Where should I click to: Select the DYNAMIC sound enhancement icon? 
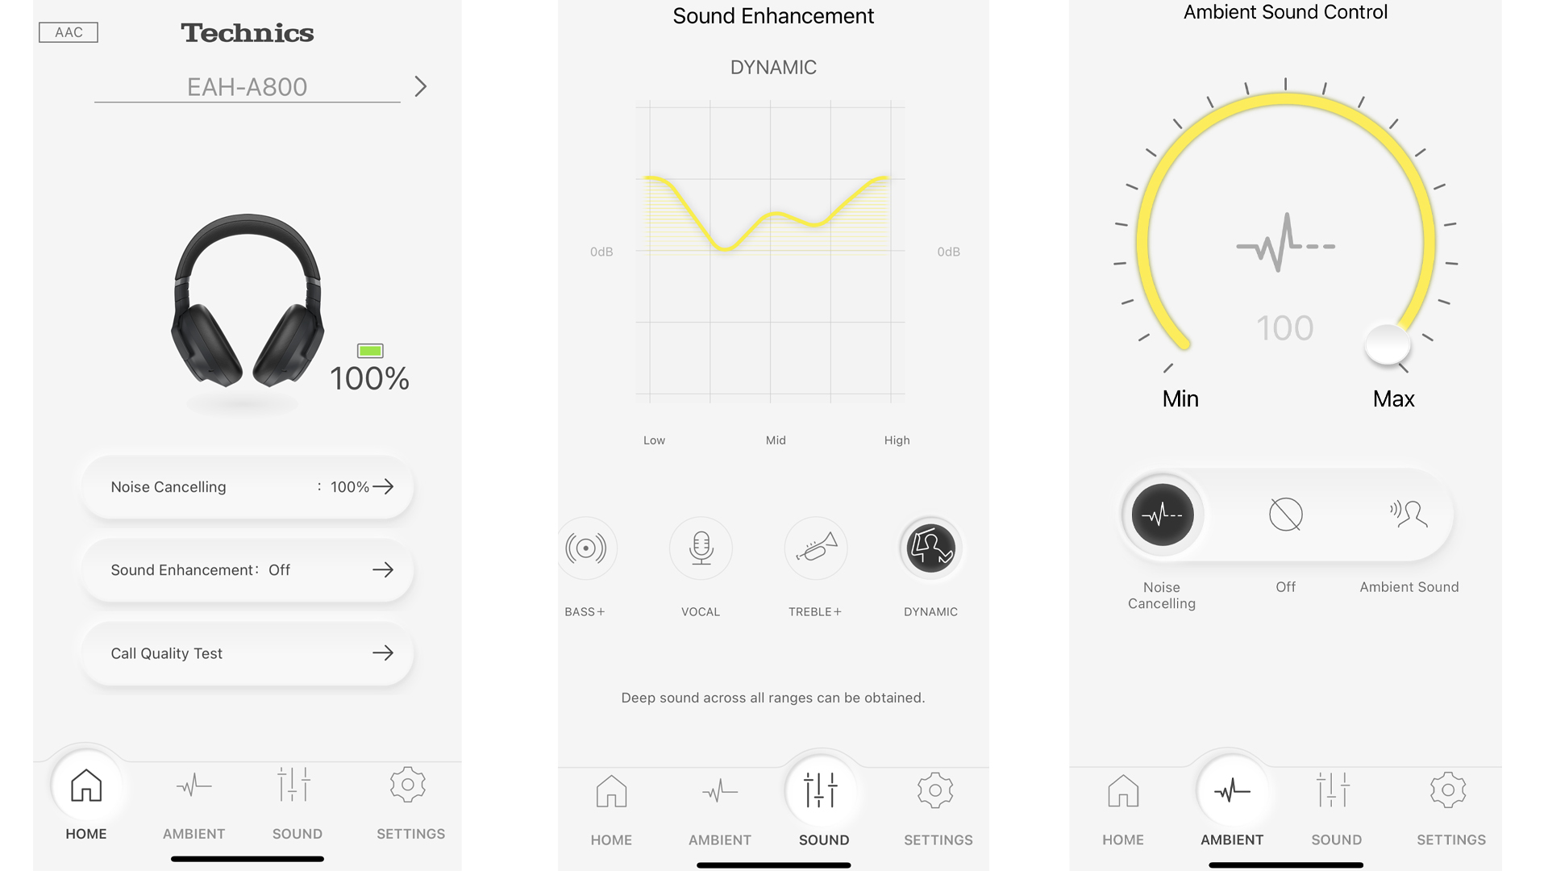pos(930,548)
